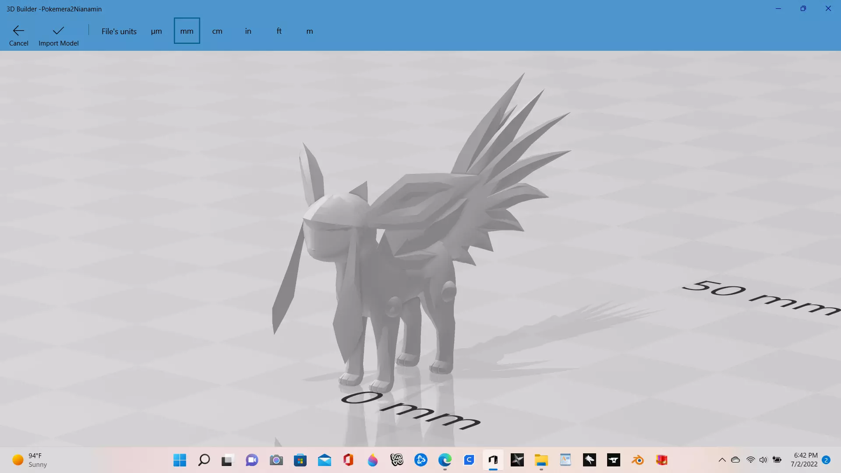Click the battery status tray icon

[777, 460]
